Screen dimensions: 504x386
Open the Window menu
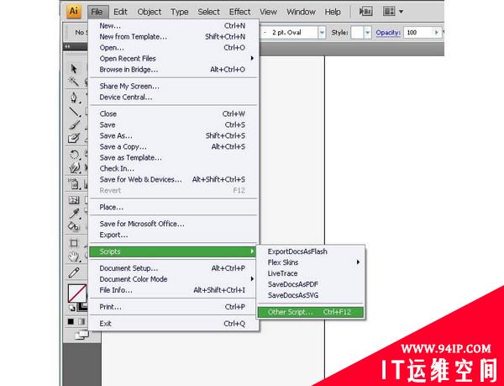[301, 12]
